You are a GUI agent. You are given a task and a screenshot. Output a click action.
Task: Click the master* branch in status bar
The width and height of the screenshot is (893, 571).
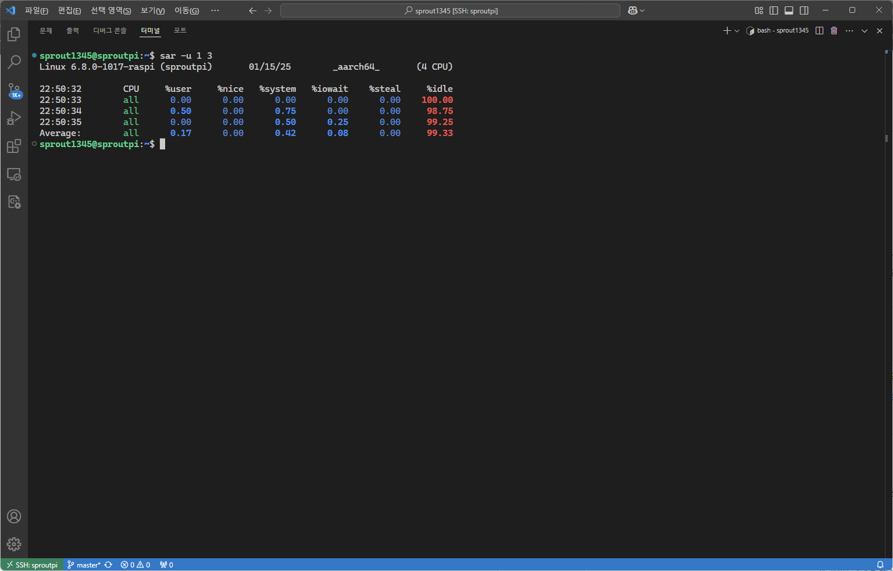(x=84, y=565)
